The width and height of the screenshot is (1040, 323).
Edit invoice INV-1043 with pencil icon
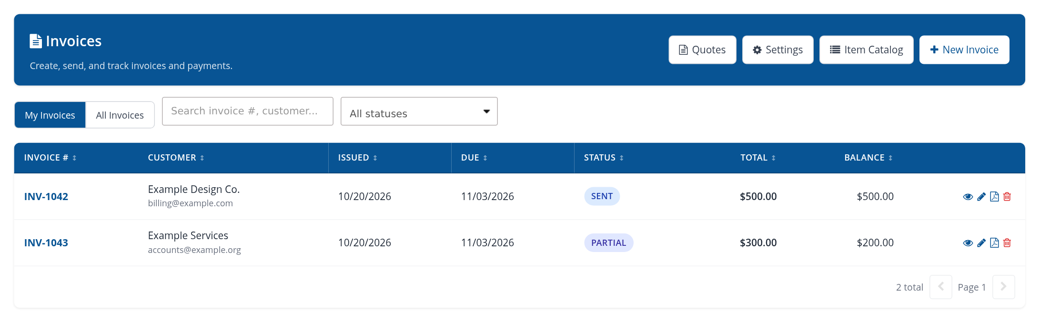click(x=981, y=243)
